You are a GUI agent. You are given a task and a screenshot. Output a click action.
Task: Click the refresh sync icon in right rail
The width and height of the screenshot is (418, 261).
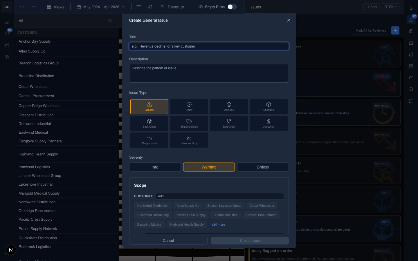411,55
